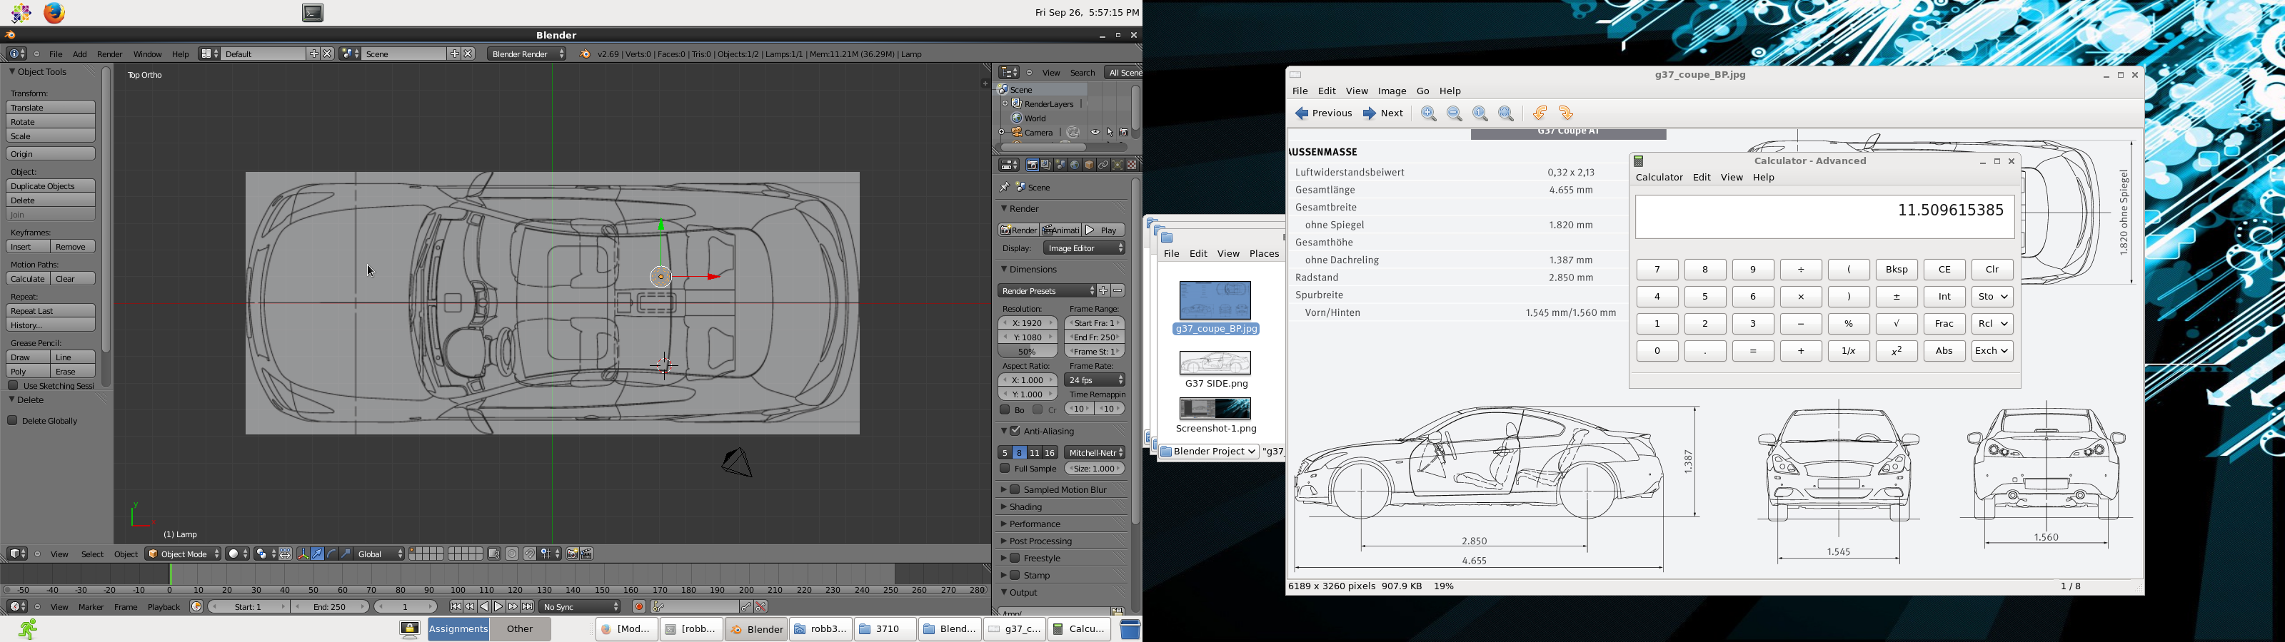Open the World properties tab icon

(1074, 165)
